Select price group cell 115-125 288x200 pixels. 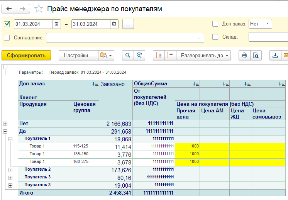coord(85,147)
